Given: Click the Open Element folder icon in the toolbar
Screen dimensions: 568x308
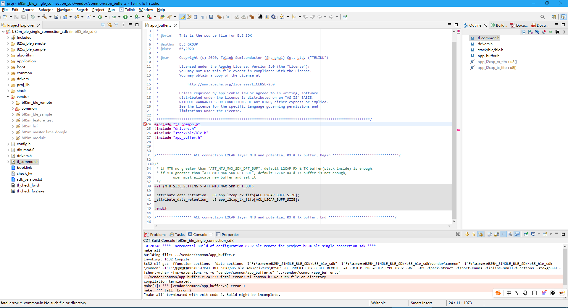Looking at the screenshot, I should (162, 17).
